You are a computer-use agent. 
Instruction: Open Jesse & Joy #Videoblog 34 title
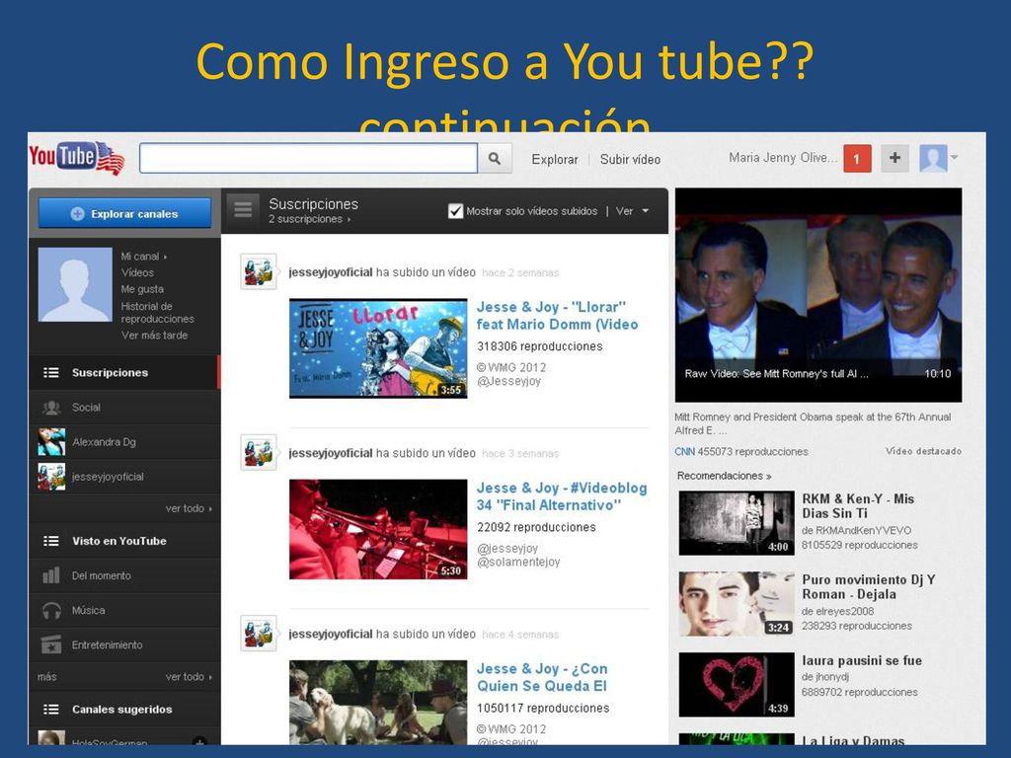562,496
